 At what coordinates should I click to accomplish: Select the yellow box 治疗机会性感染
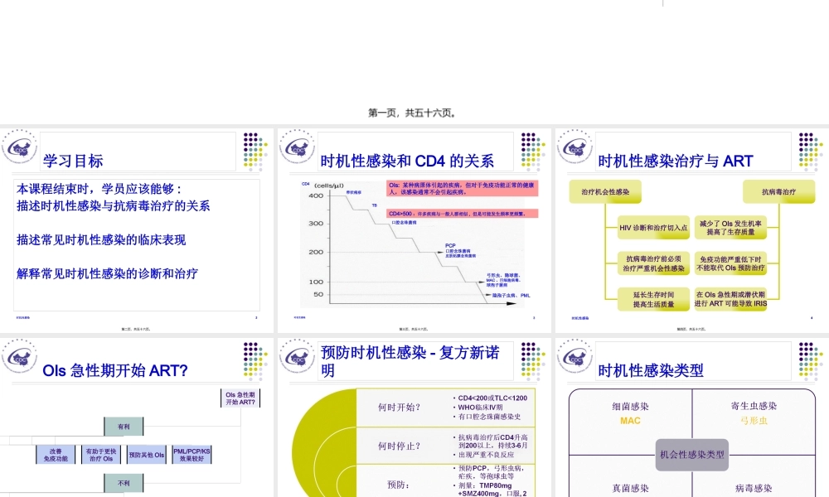point(605,191)
